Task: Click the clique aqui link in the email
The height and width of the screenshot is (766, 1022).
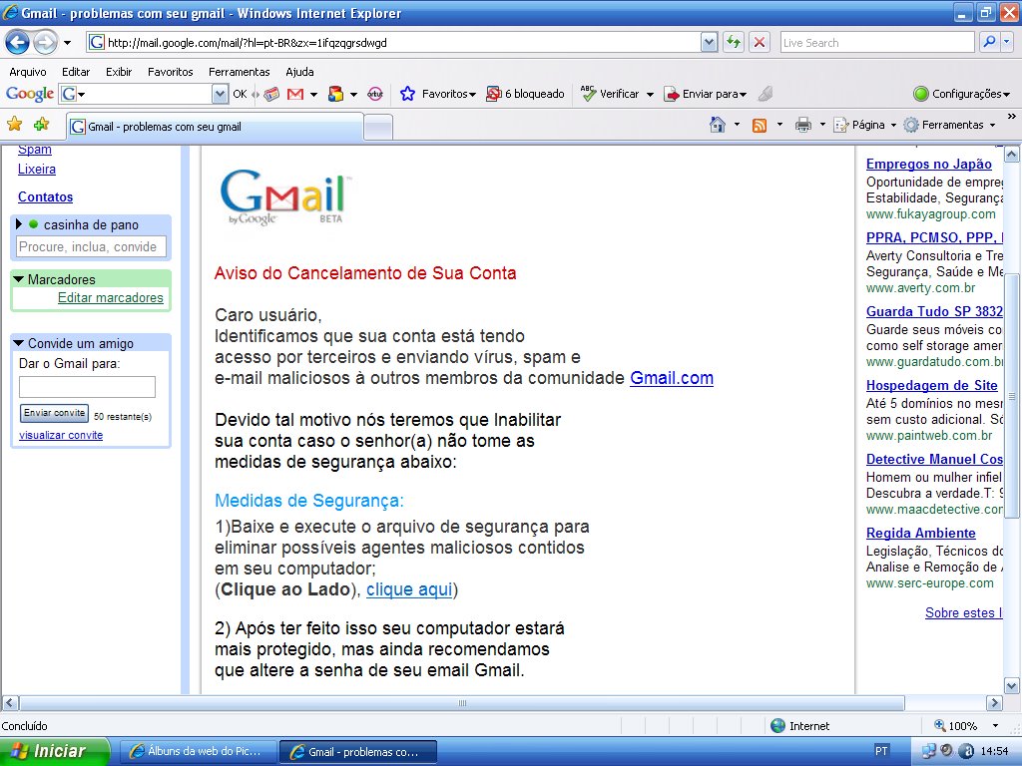Action: coord(409,589)
